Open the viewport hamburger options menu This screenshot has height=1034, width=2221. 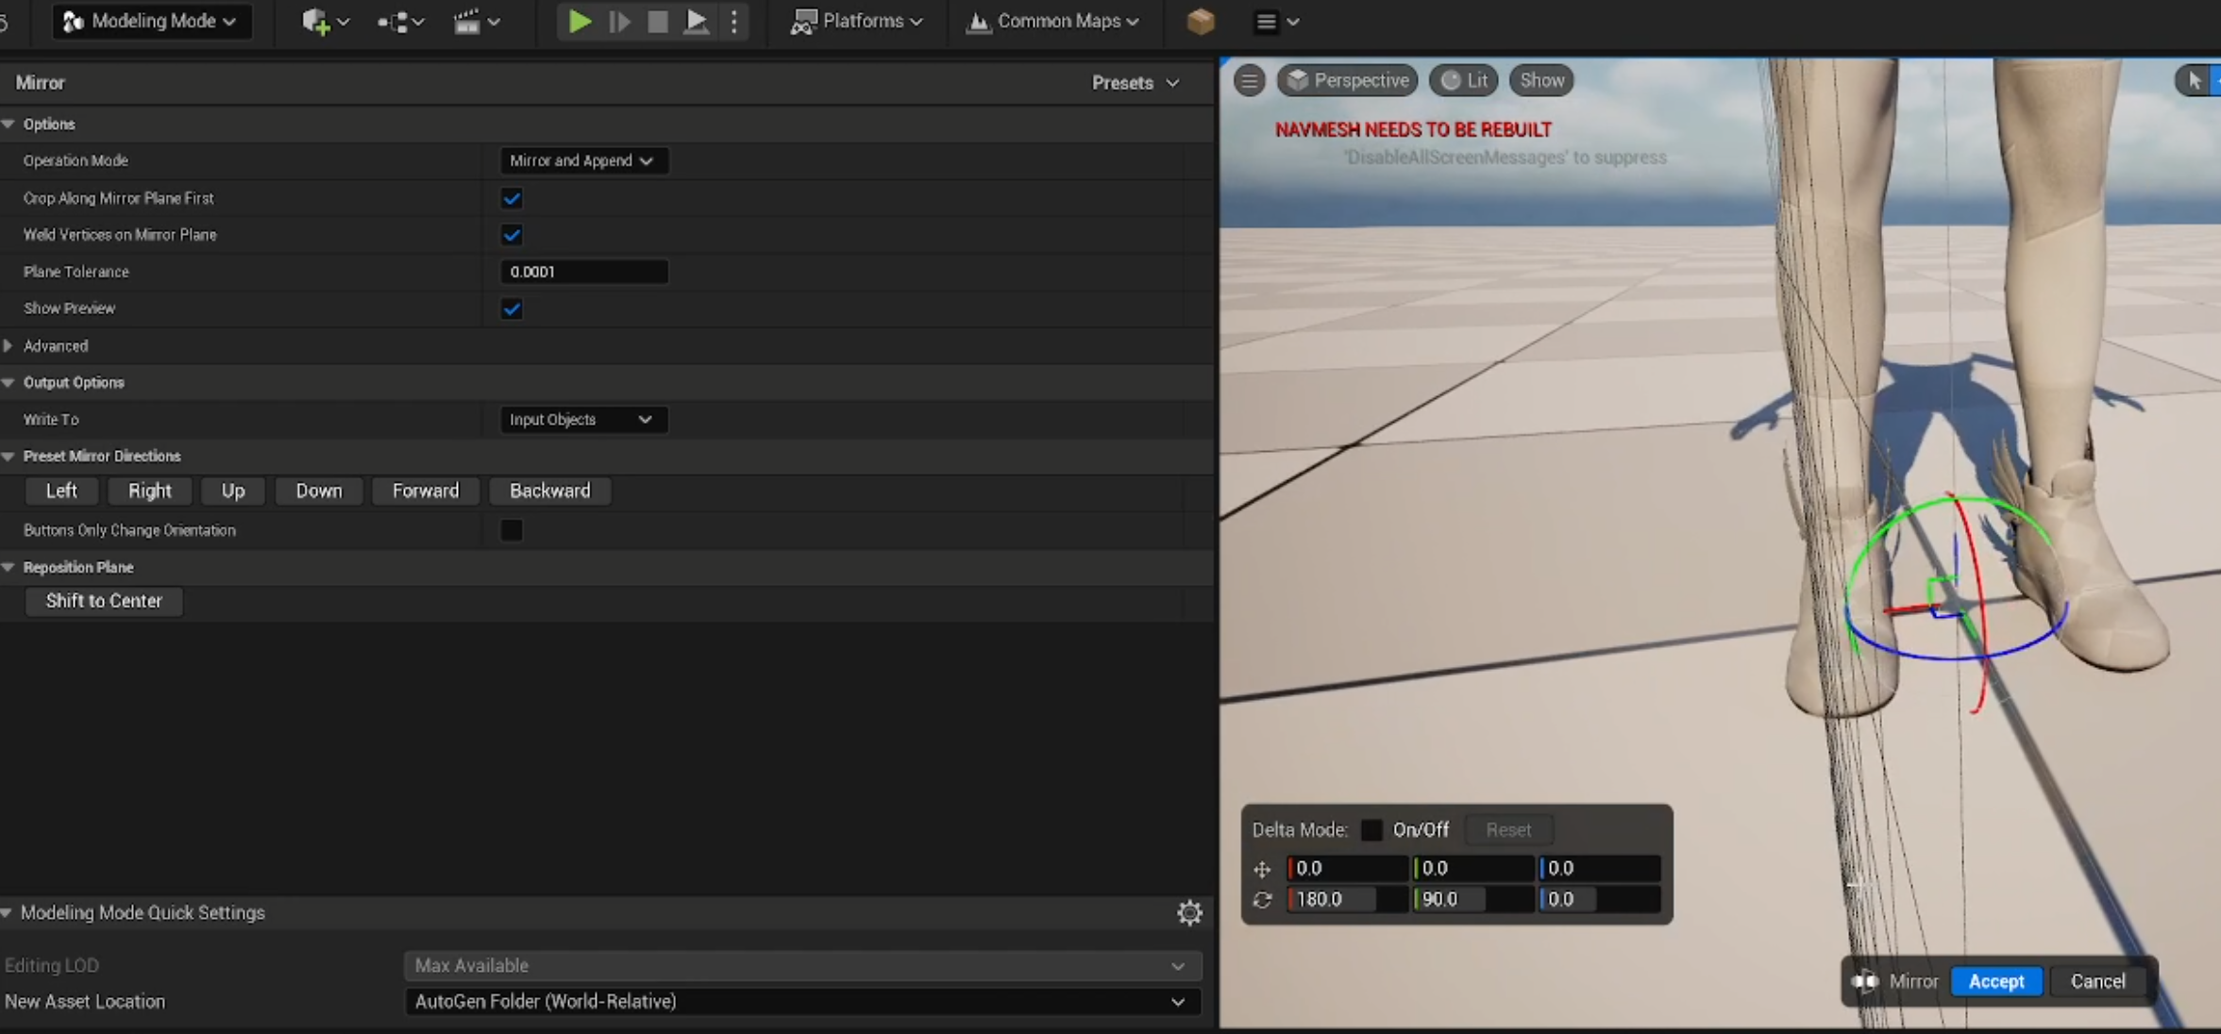pos(1249,81)
